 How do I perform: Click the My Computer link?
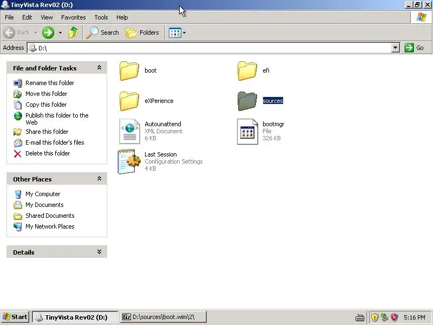(x=43, y=194)
